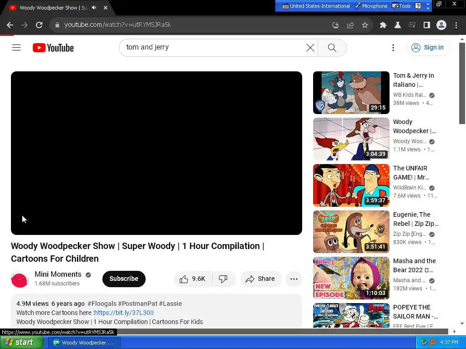Click the Share button
This screenshot has width=466, height=349.
click(x=260, y=279)
